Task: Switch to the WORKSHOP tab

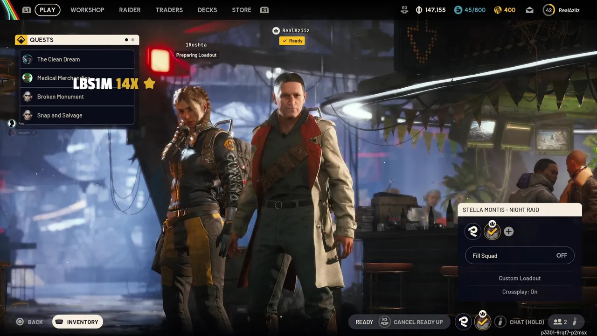Action: coord(87,10)
